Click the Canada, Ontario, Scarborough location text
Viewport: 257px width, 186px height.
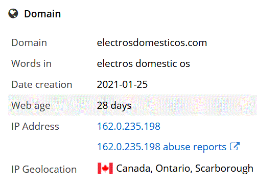[185, 169]
